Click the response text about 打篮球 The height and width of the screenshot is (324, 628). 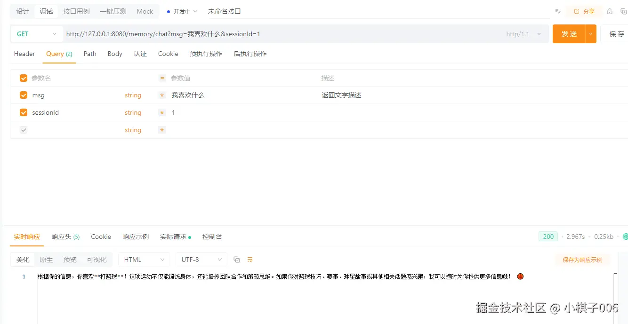[281, 277]
